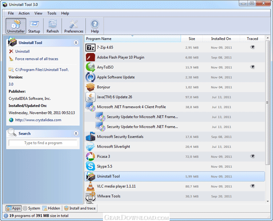
Task: Open the Action menu
Action: pyautogui.click(x=24, y=13)
